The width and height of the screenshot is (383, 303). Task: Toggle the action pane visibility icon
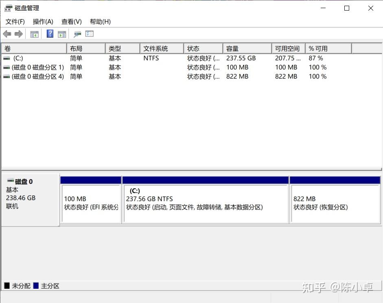coord(62,34)
